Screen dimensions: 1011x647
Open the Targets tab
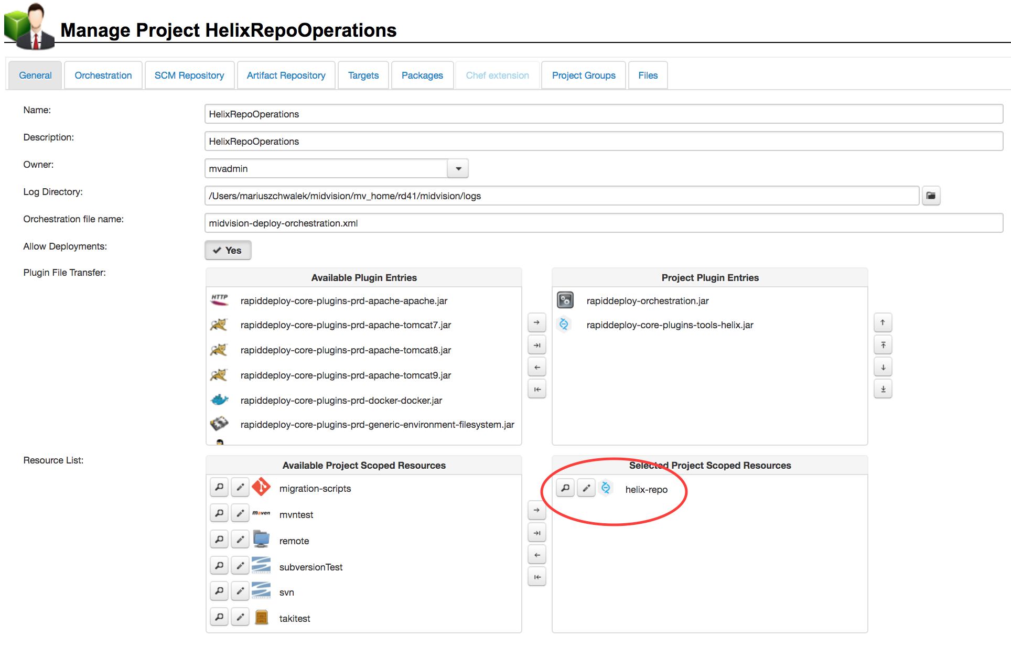[363, 75]
